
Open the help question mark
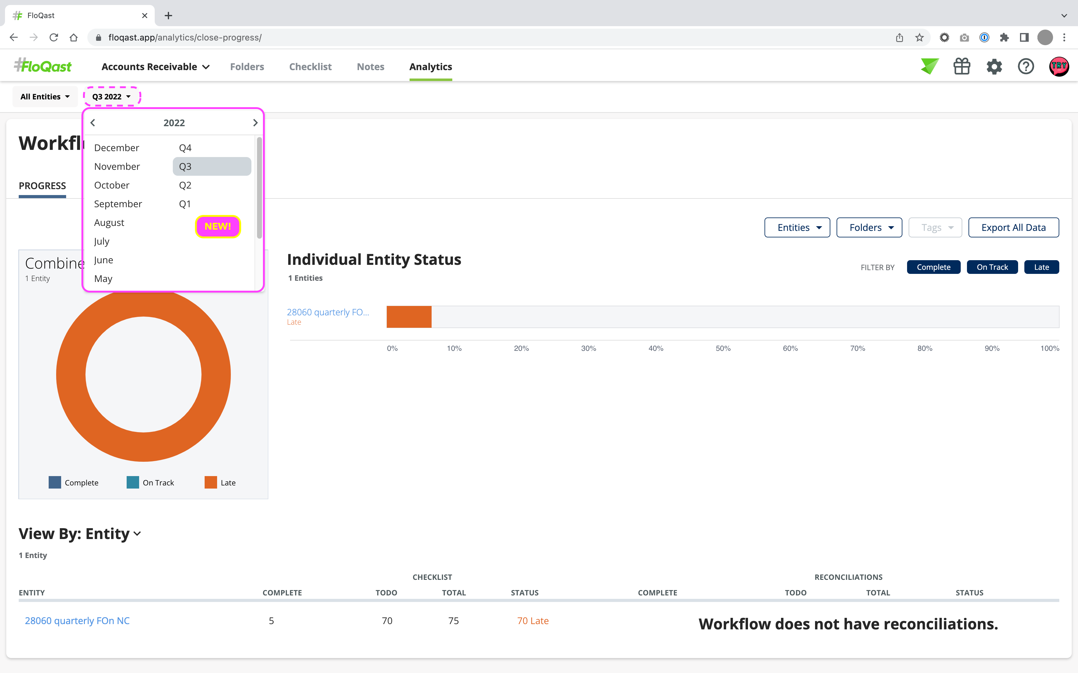click(x=1026, y=66)
